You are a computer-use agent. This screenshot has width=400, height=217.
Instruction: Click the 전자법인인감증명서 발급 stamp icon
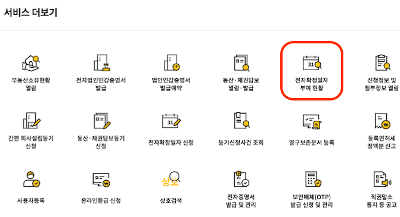101,62
